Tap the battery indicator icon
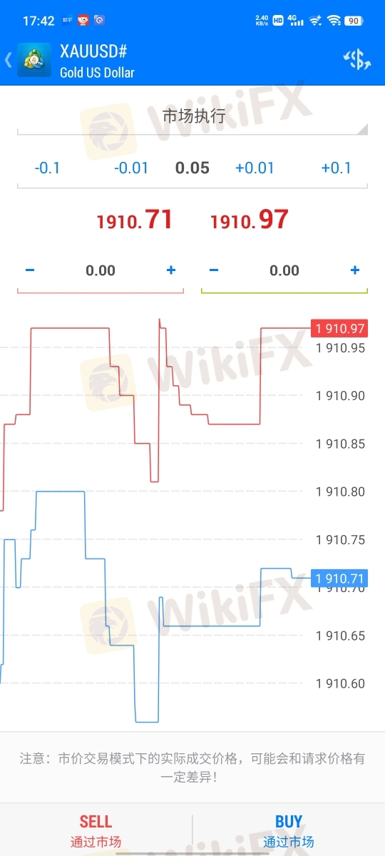The height and width of the screenshot is (856, 385). tap(353, 21)
